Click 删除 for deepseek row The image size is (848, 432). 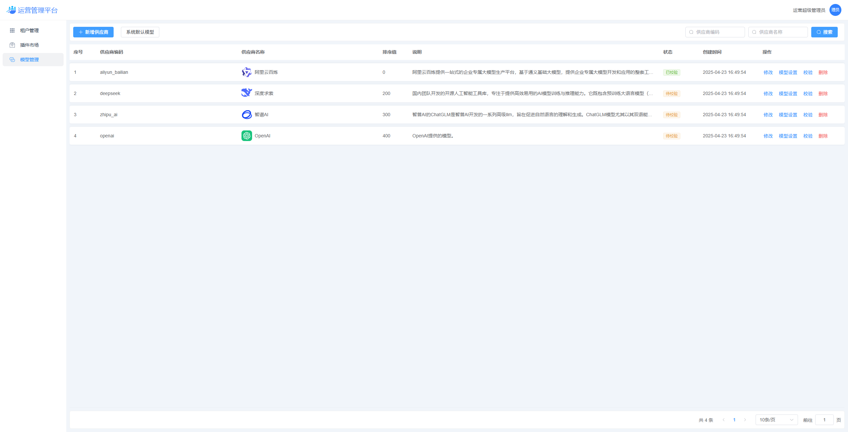823,94
